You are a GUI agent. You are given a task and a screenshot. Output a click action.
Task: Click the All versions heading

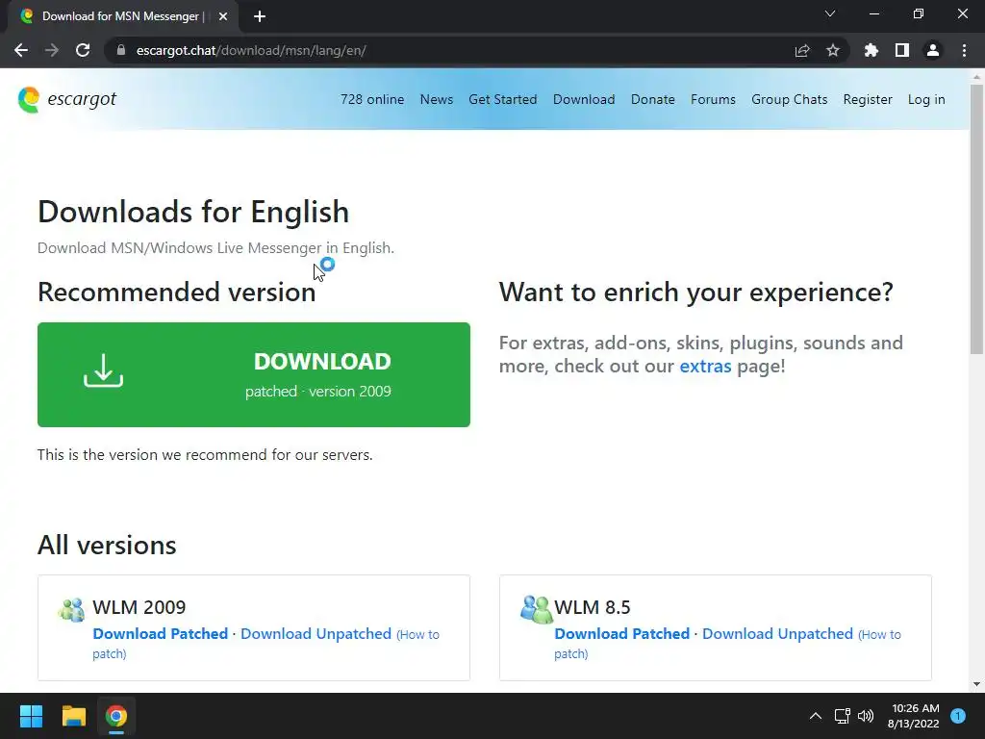(107, 545)
